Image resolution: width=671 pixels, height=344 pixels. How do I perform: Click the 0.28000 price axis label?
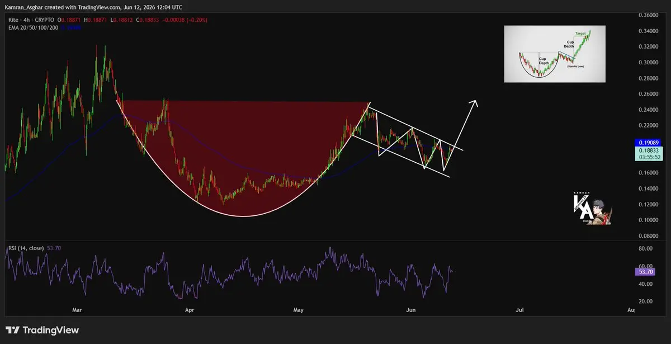pyautogui.click(x=649, y=78)
